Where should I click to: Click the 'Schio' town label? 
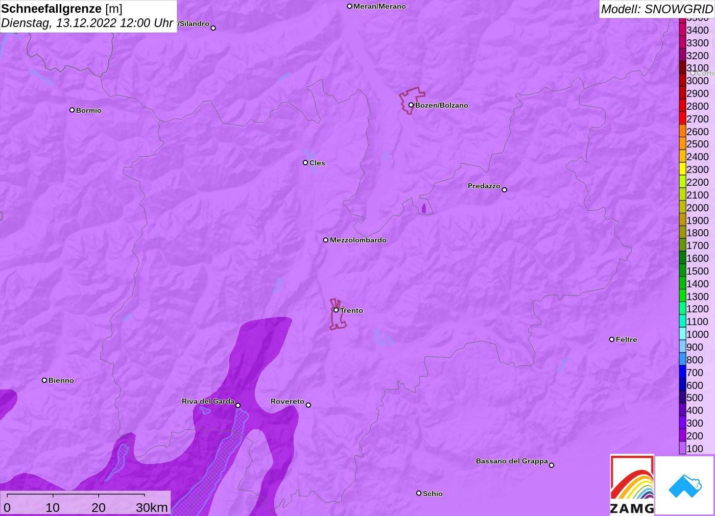[433, 494]
